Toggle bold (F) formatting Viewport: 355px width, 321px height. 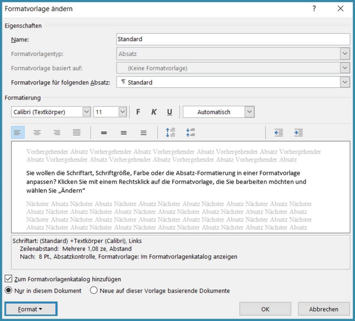[138, 112]
